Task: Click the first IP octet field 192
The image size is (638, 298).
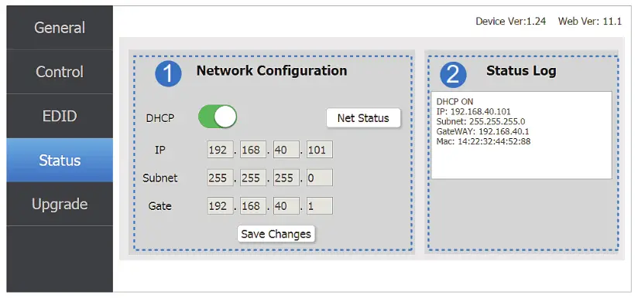Action: point(220,150)
